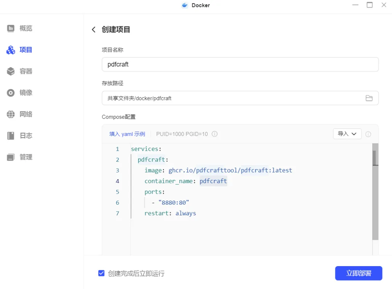Click 'pdfcraft:' service key on line 2
The height and width of the screenshot is (289, 392).
(153, 160)
